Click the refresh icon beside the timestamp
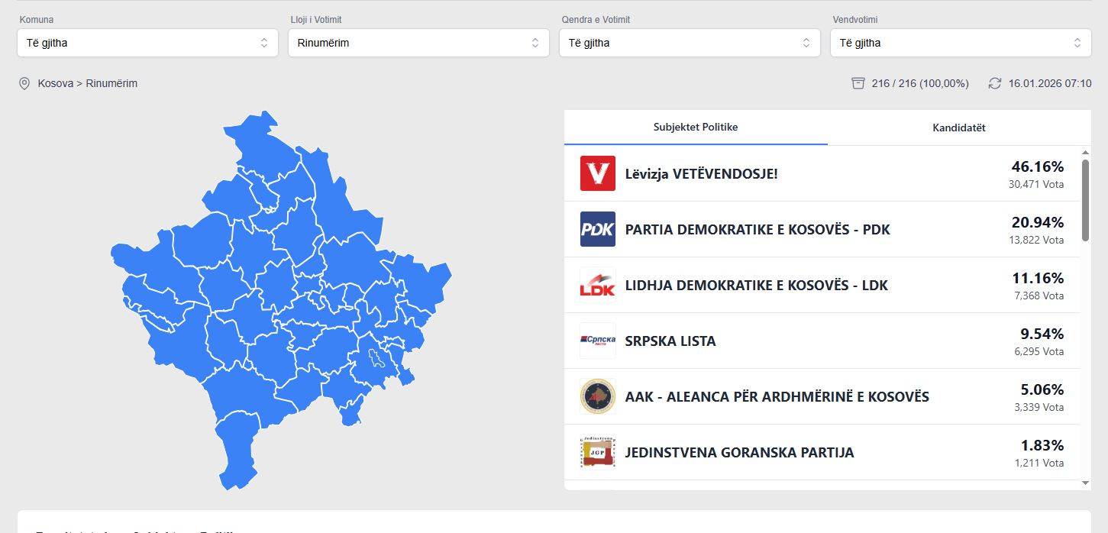Screen dimensions: 1108x533 coord(994,83)
